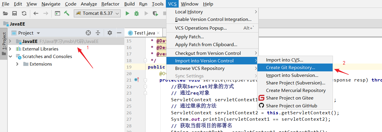The height and width of the screenshot is (132, 382).
Task: Click the Synchronize refresh icon
Action: 24,13
